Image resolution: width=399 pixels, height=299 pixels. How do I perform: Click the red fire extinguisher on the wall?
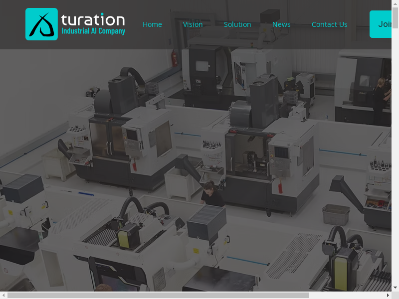(174, 57)
